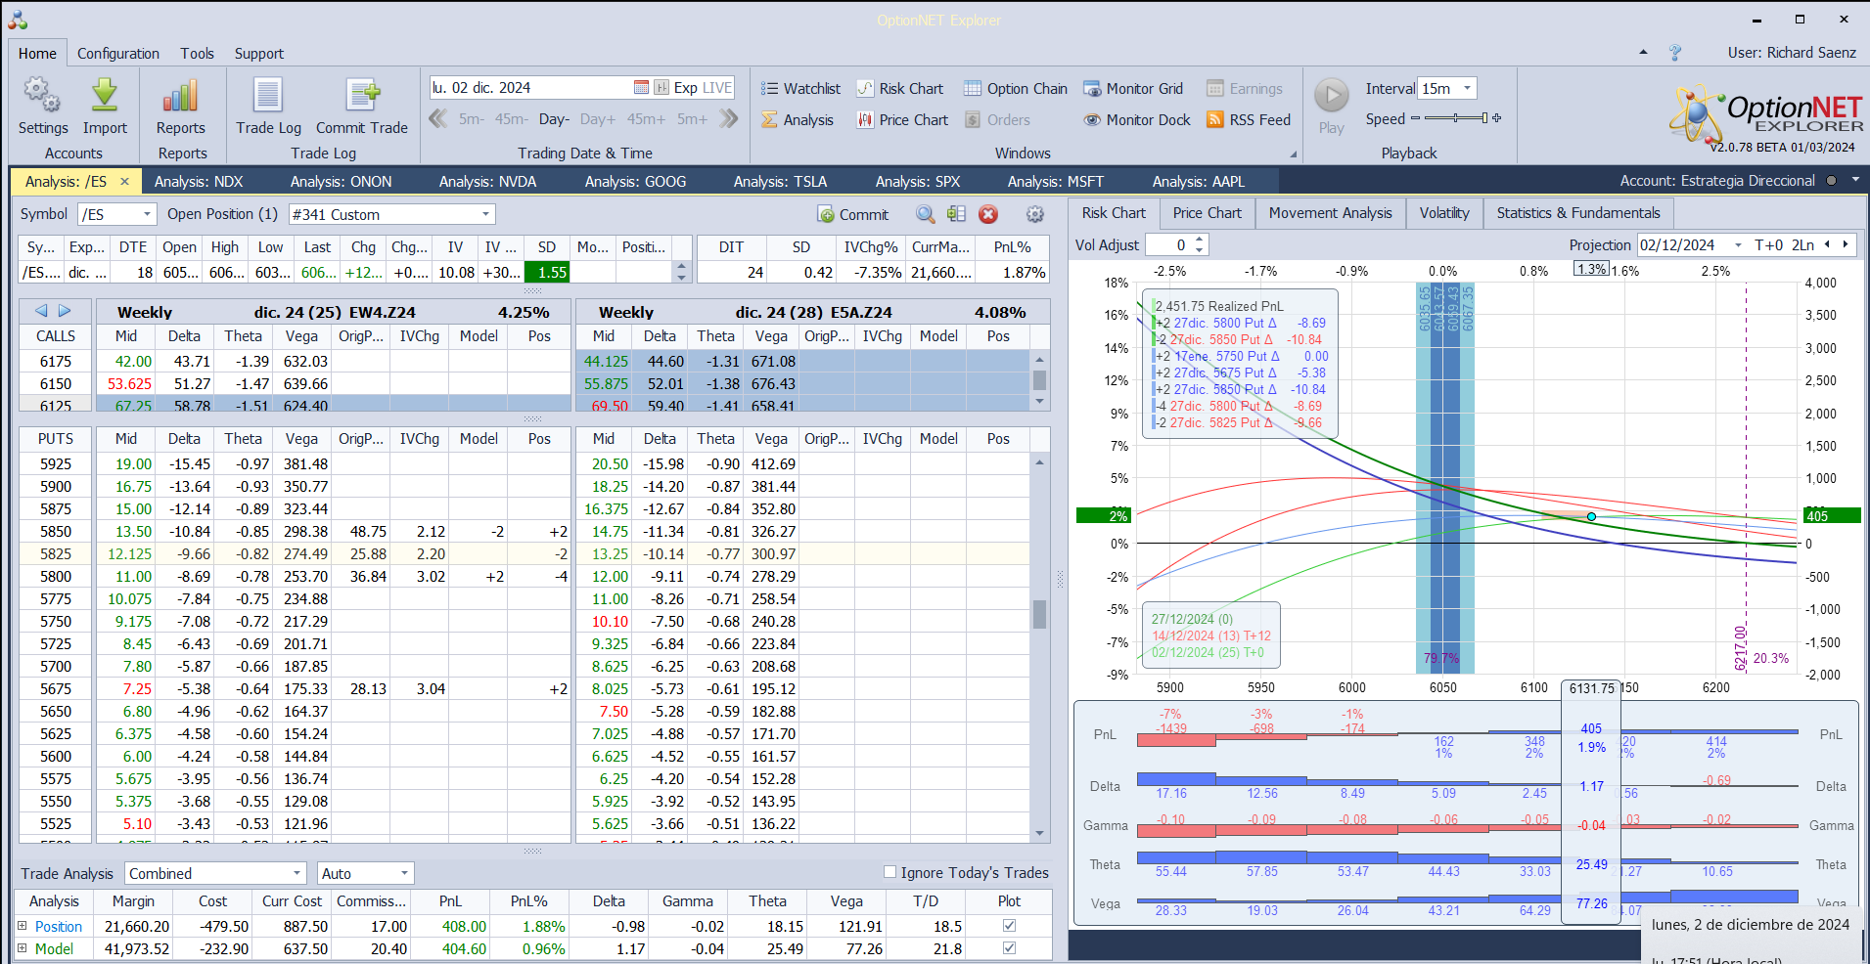Open the Configuration ribbon tab

pyautogui.click(x=118, y=54)
